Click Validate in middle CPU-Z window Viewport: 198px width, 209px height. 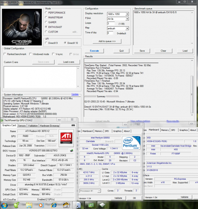(x=118, y=198)
